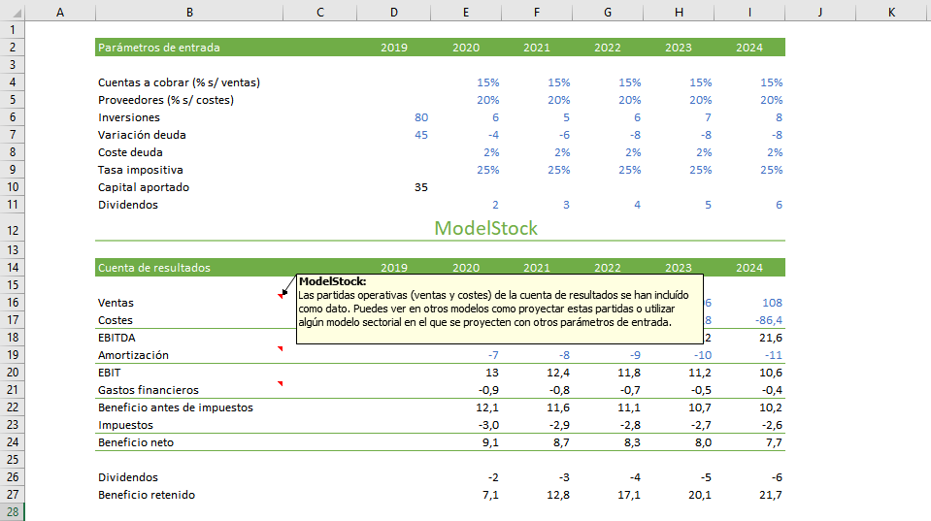This screenshot has width=931, height=521.
Task: Select the 'Tasa impositiva' label cell
Action: (x=141, y=170)
